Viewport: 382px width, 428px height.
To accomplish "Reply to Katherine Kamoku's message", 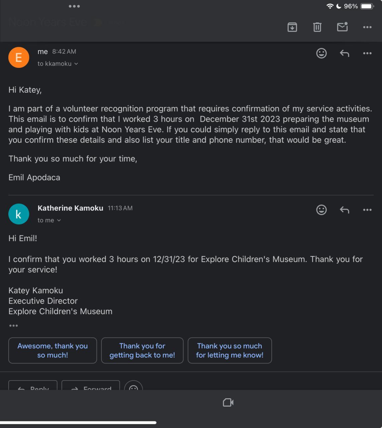I will point(344,210).
